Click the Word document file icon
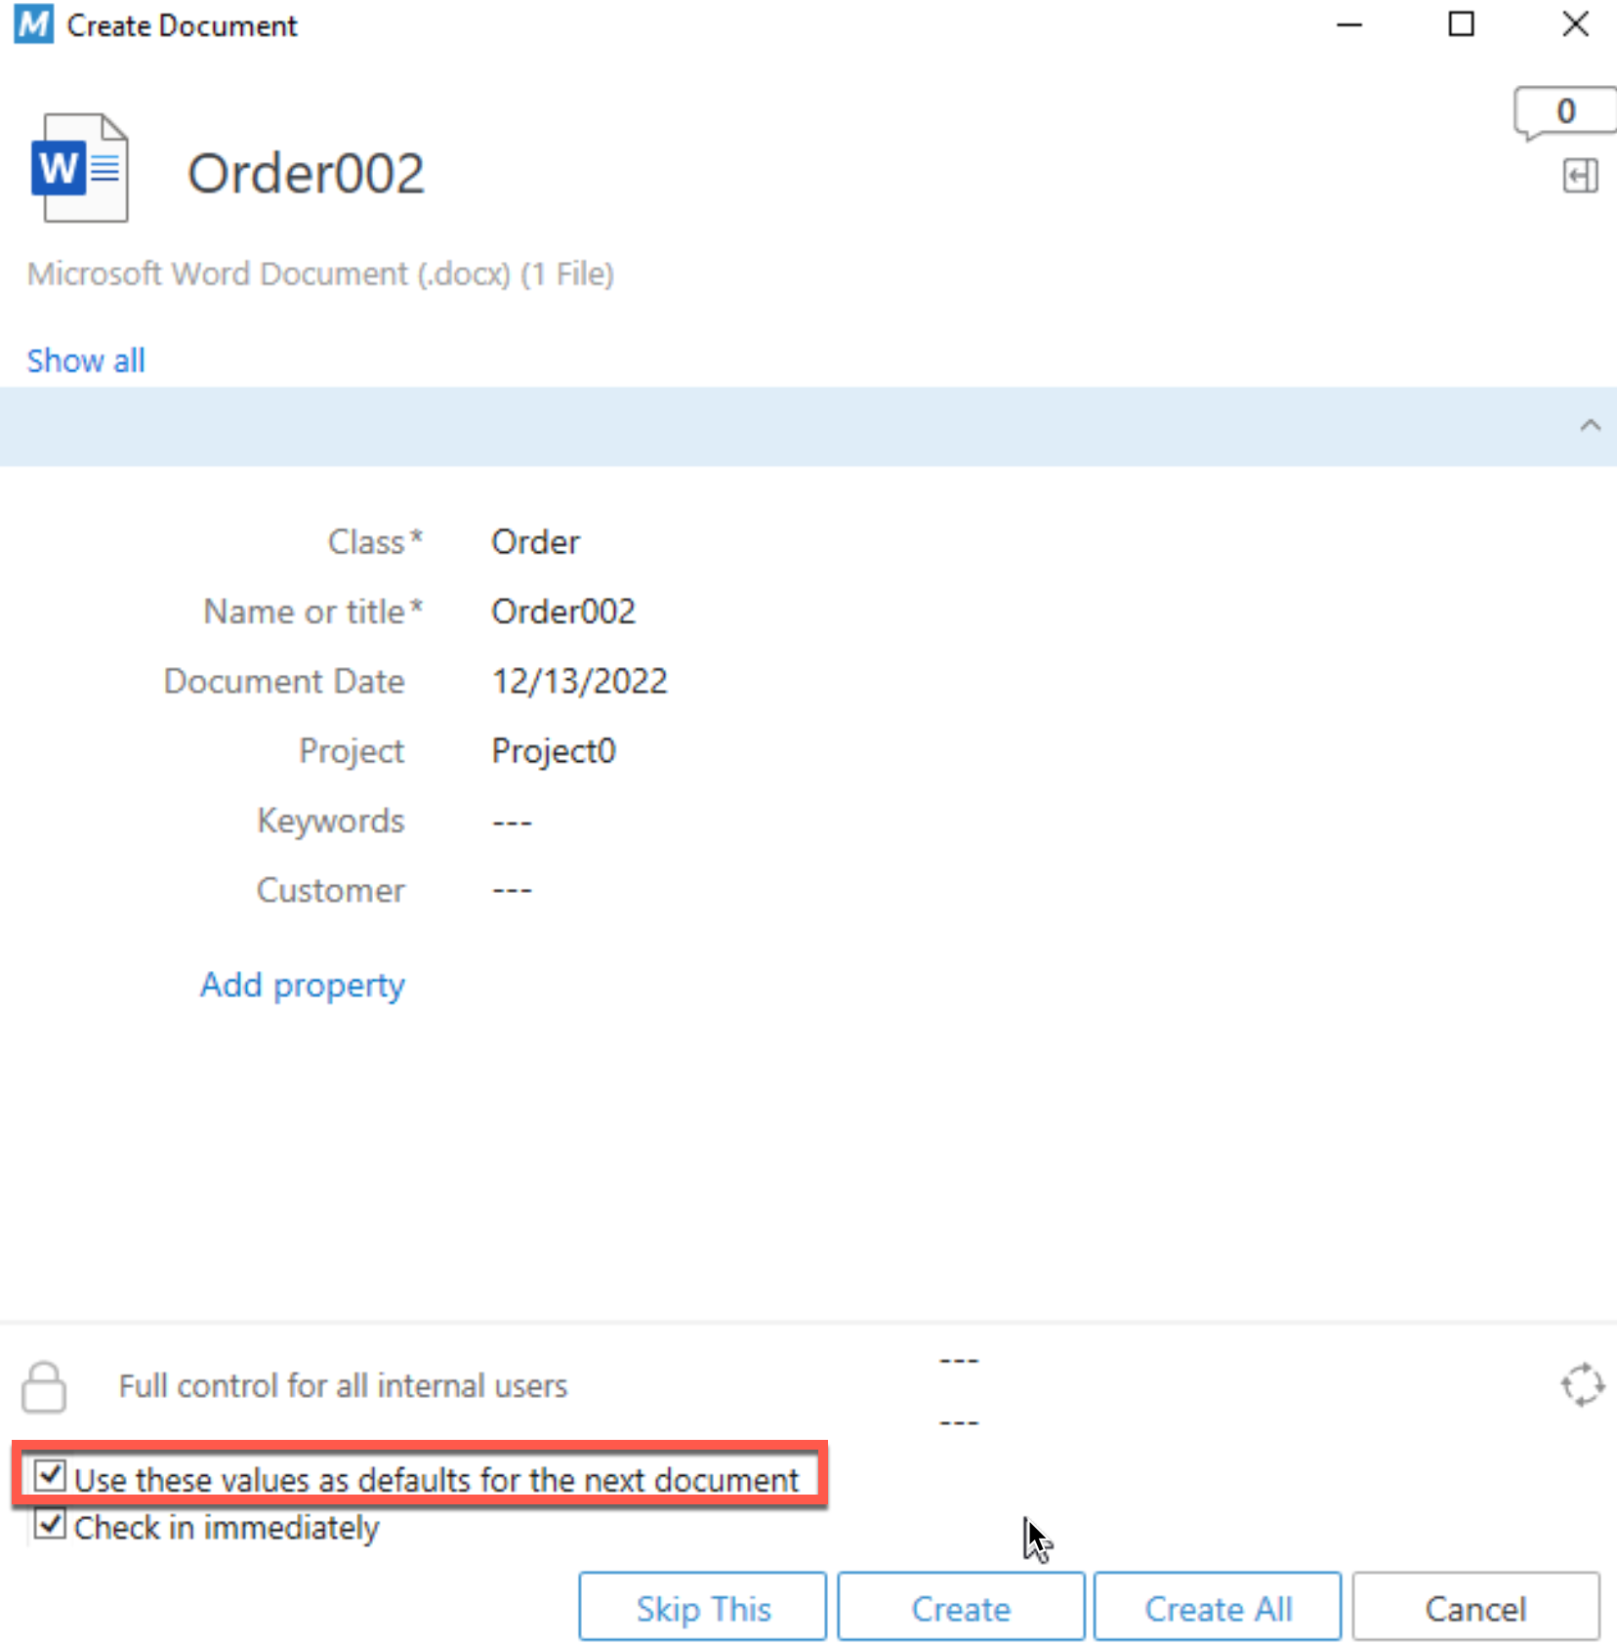The width and height of the screenshot is (1617, 1645). tap(80, 168)
